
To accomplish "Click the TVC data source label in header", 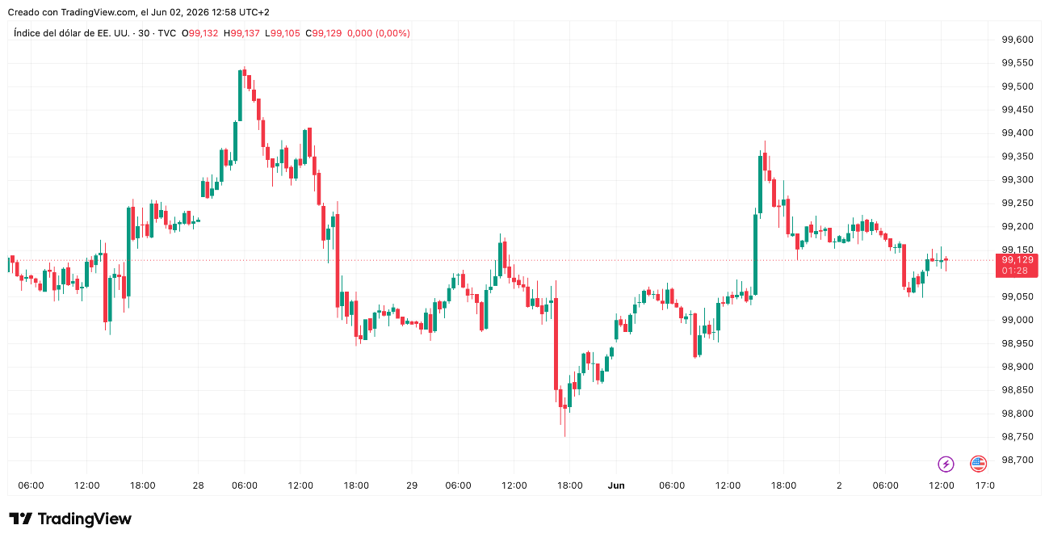I will click(166, 33).
